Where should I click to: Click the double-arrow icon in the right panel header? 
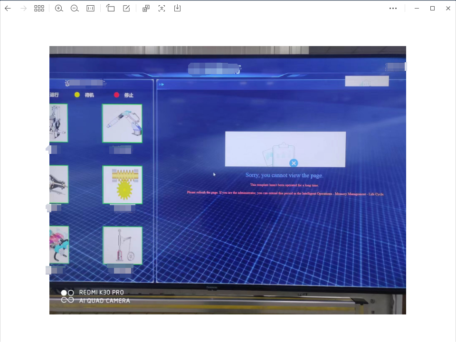click(x=161, y=85)
